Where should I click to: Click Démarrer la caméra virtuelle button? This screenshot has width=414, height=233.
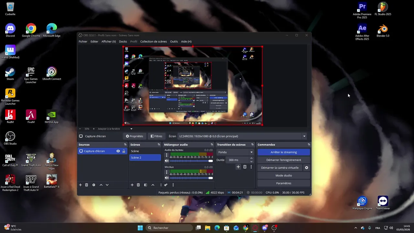click(280, 168)
